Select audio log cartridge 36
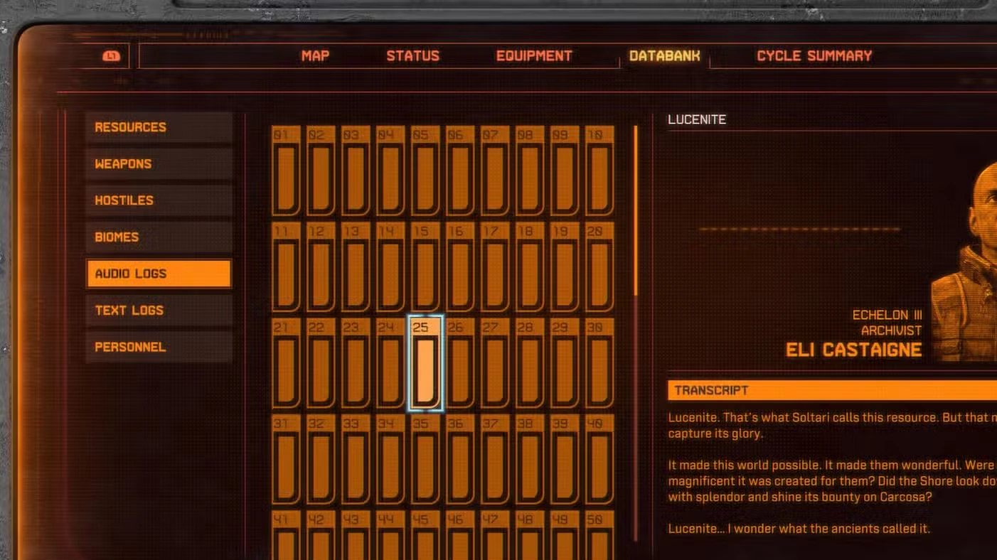Screen dimensions: 997x560 (460, 459)
